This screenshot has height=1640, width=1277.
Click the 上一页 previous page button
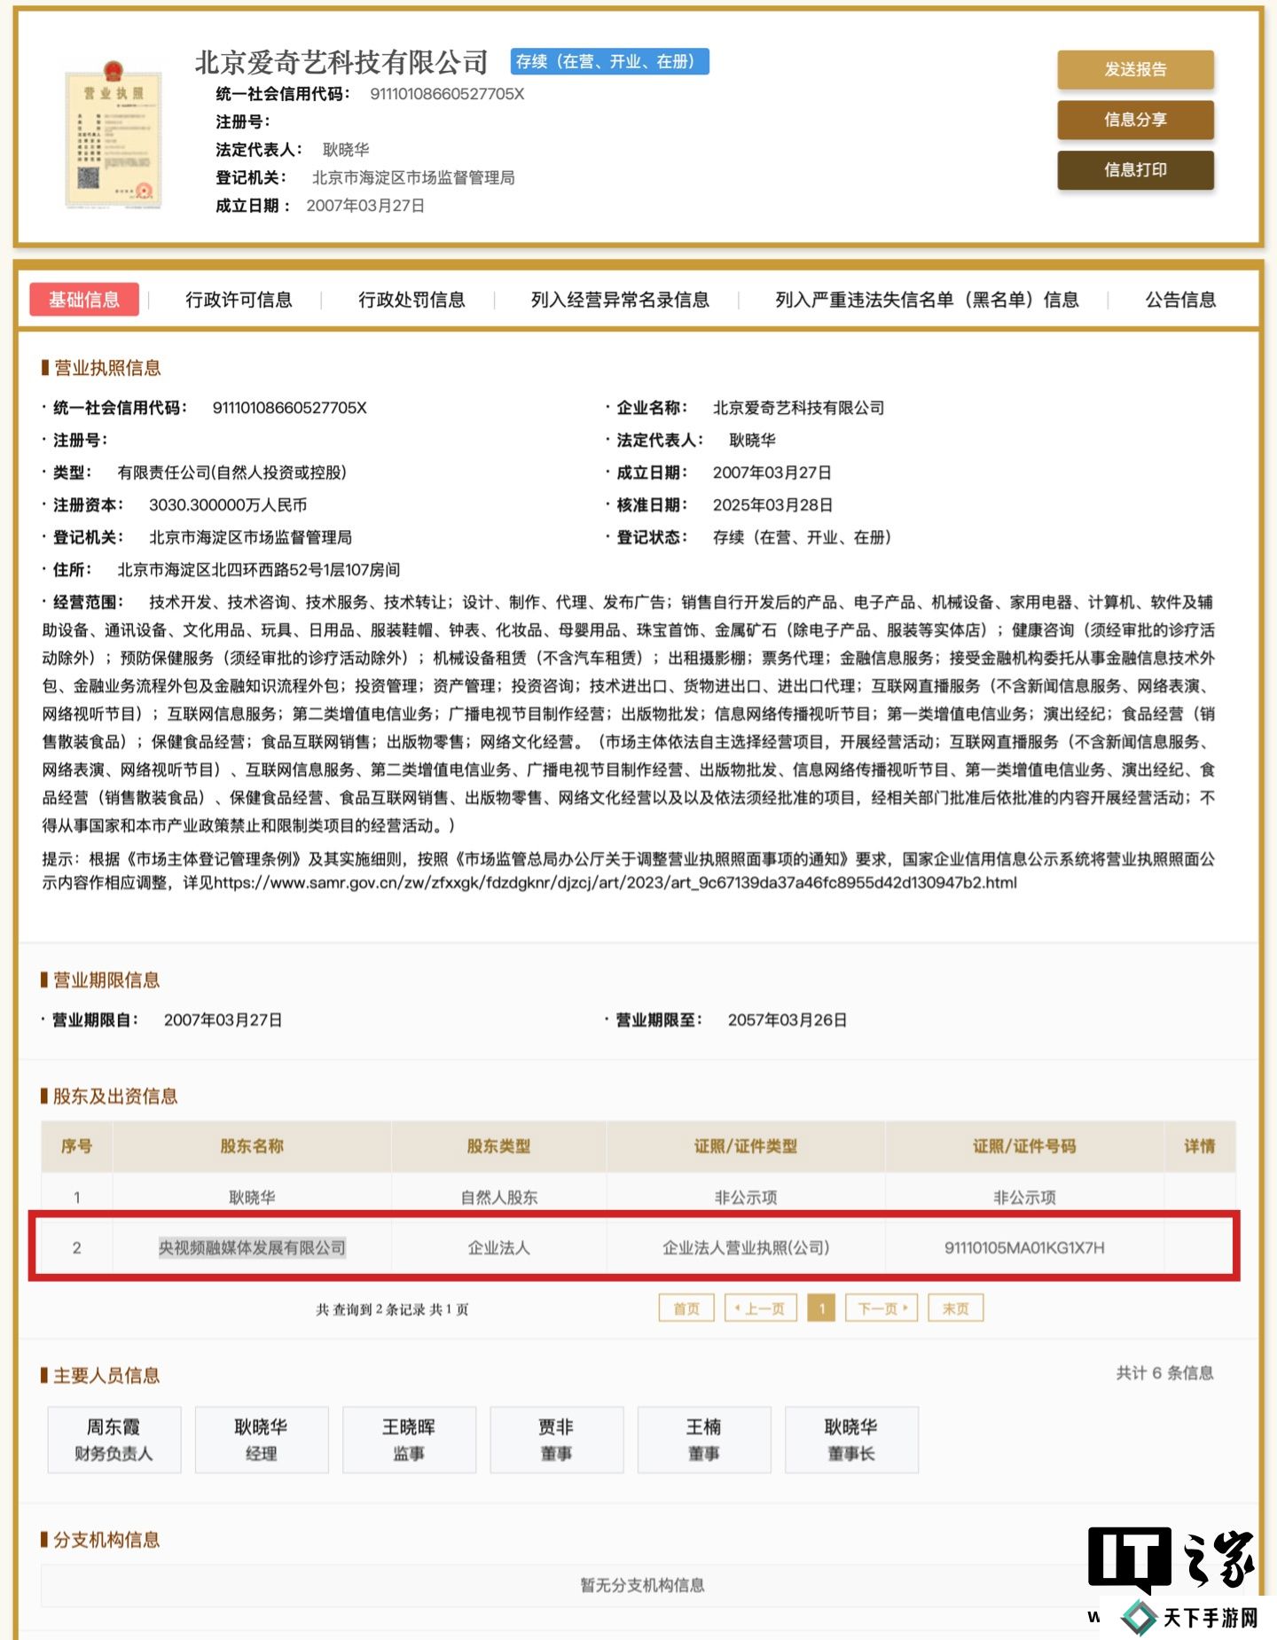click(761, 1308)
